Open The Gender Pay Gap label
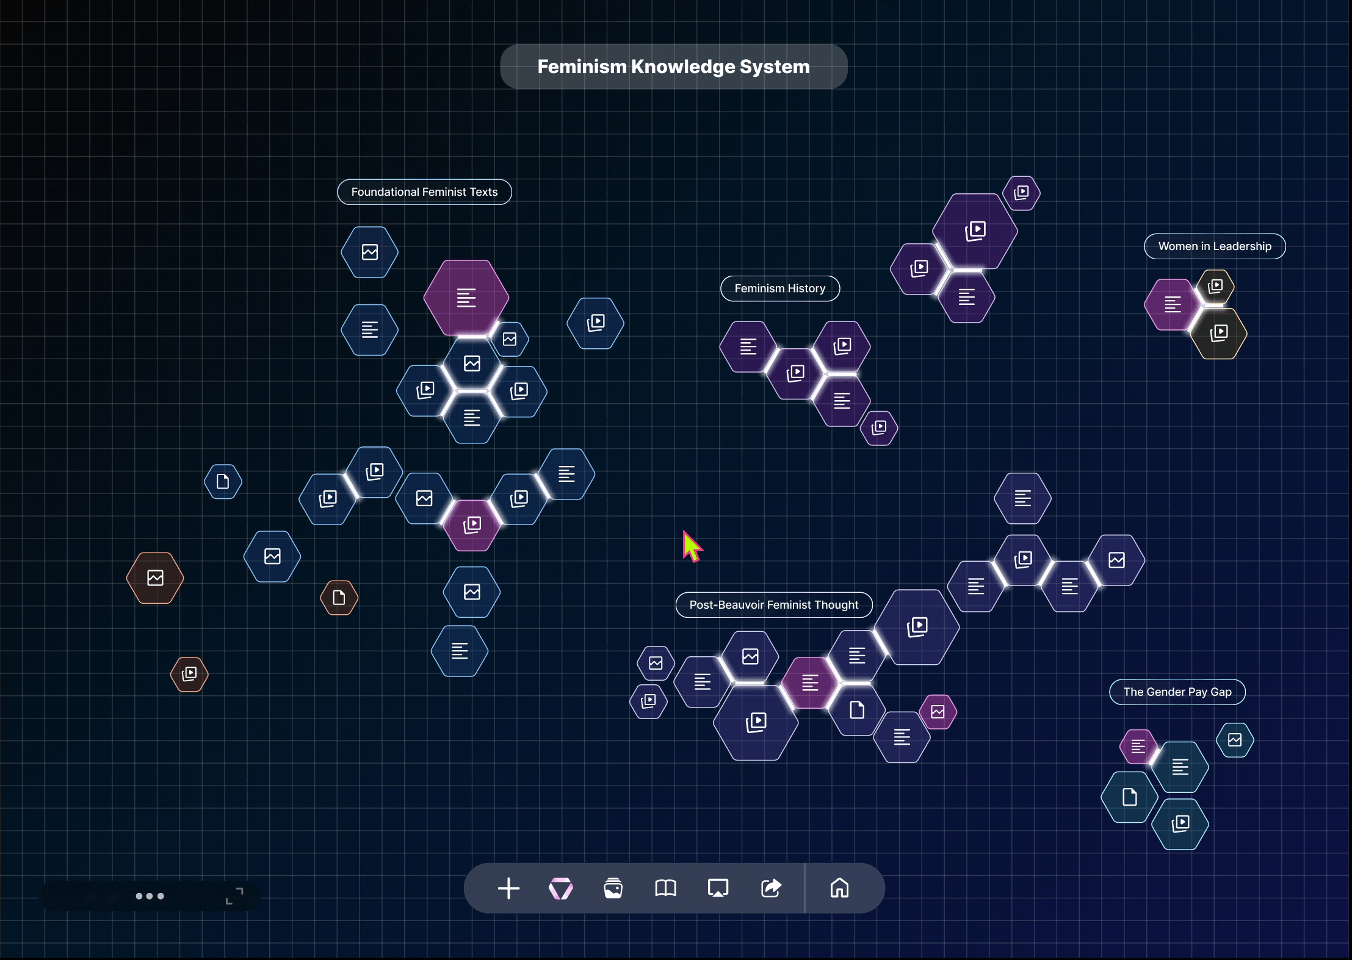 tap(1177, 692)
